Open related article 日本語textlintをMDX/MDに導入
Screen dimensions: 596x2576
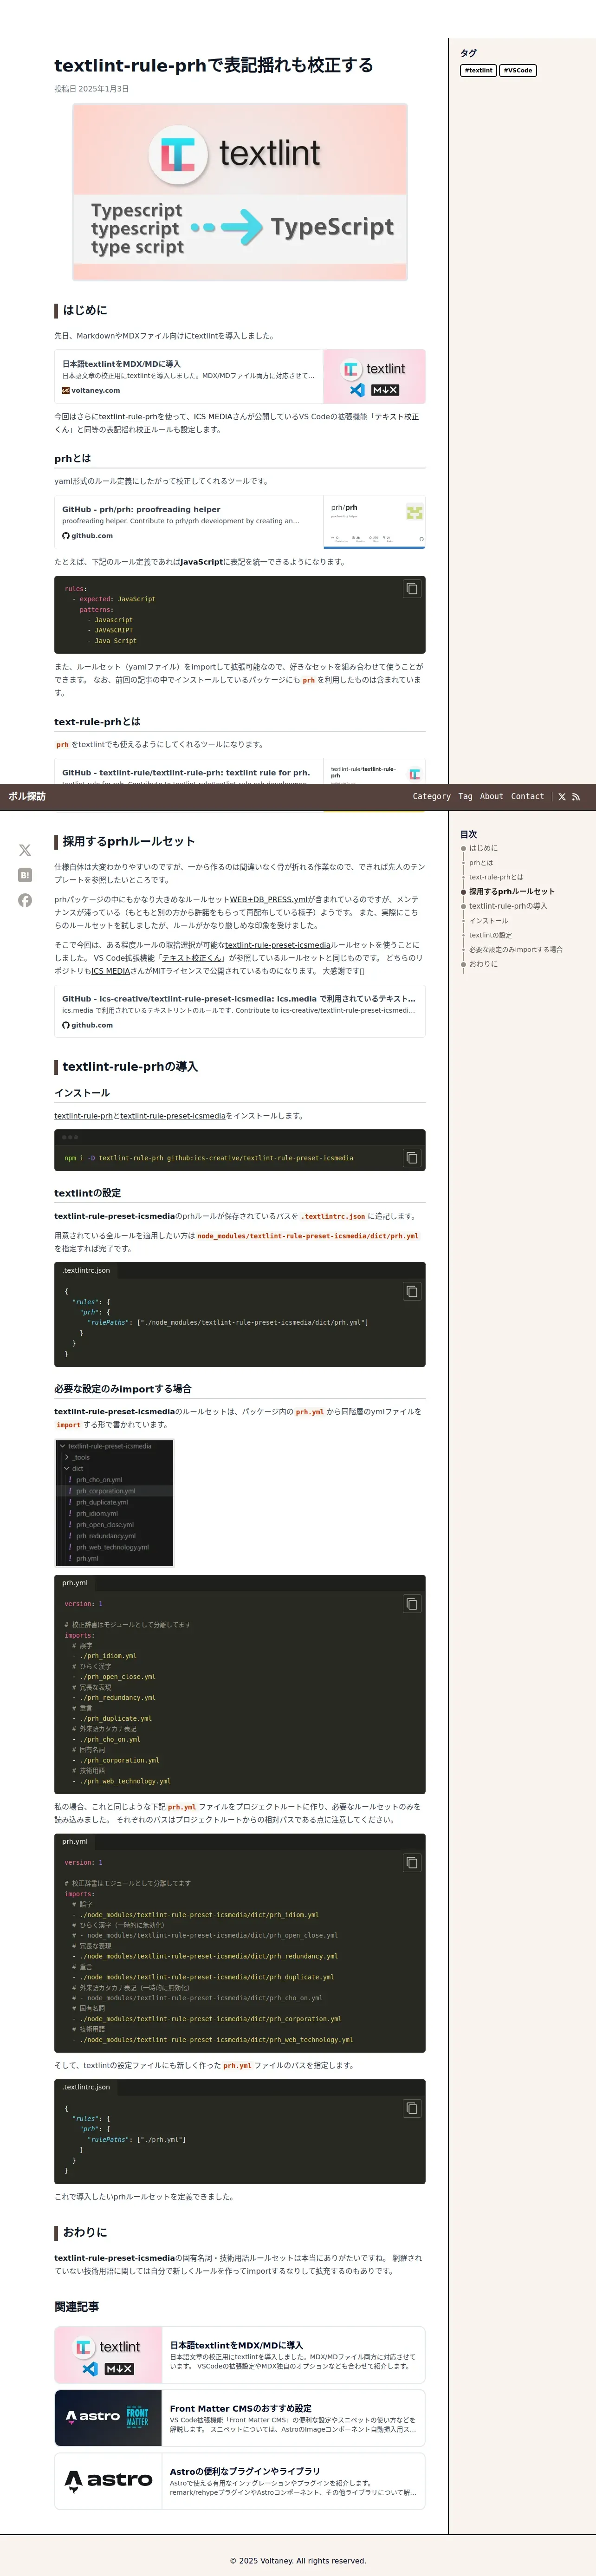(x=240, y=2354)
